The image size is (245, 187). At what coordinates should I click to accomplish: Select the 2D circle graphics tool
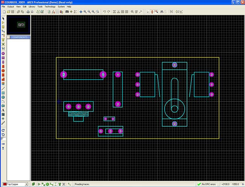click(x=3, y=97)
